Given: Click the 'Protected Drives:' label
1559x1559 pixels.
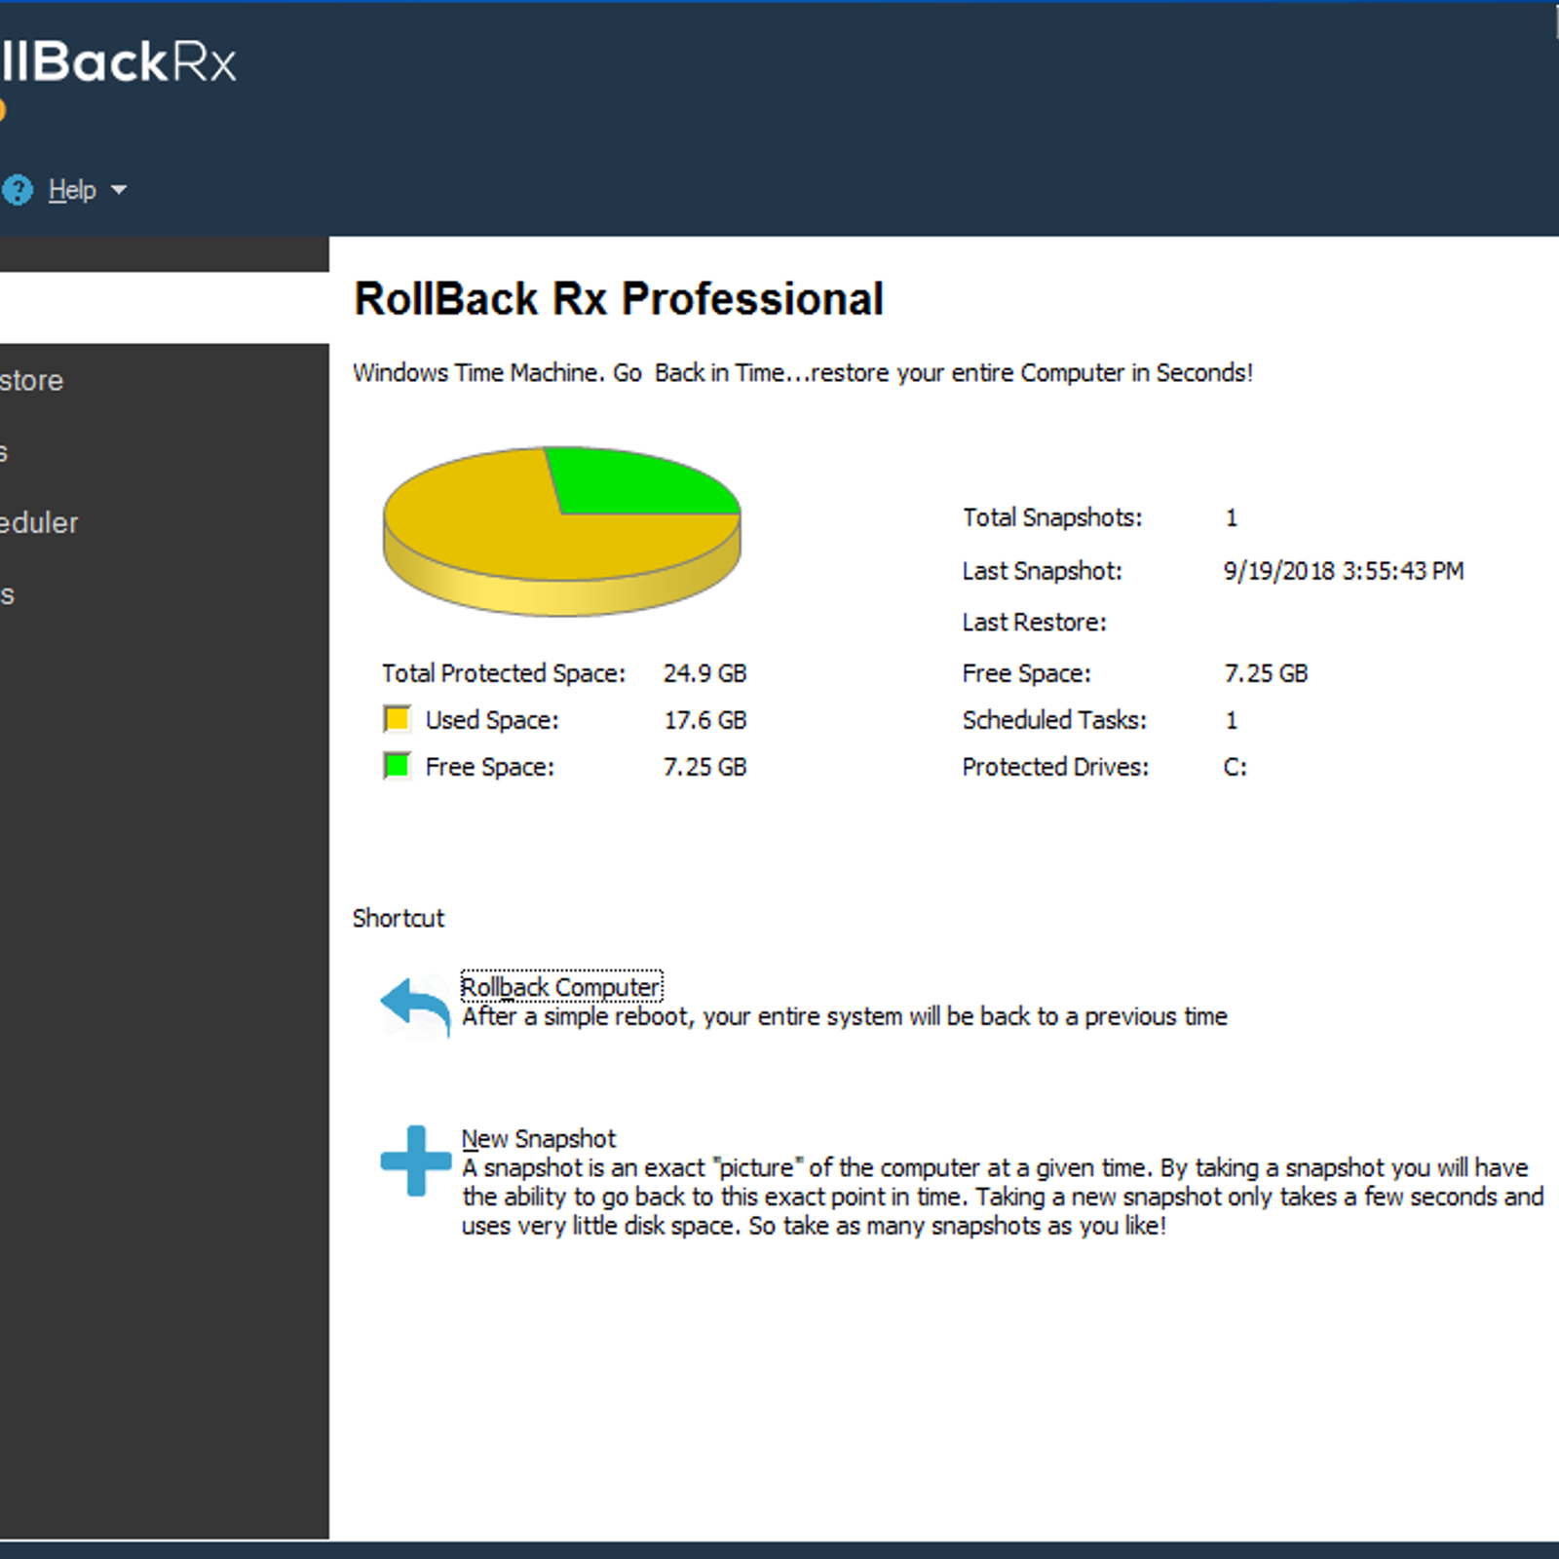Looking at the screenshot, I should tap(1055, 767).
